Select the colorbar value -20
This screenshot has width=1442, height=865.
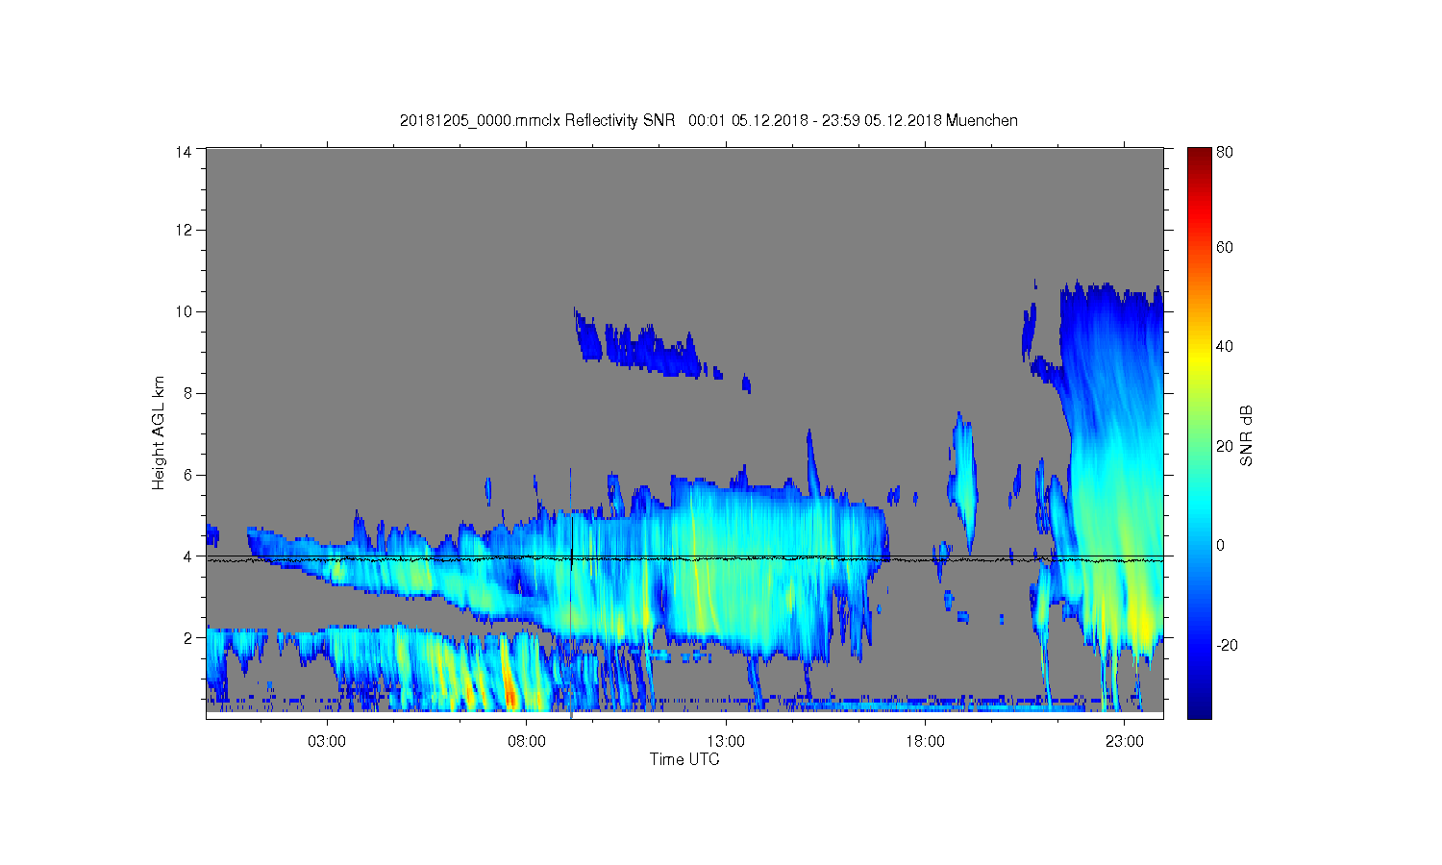pyautogui.click(x=1228, y=645)
